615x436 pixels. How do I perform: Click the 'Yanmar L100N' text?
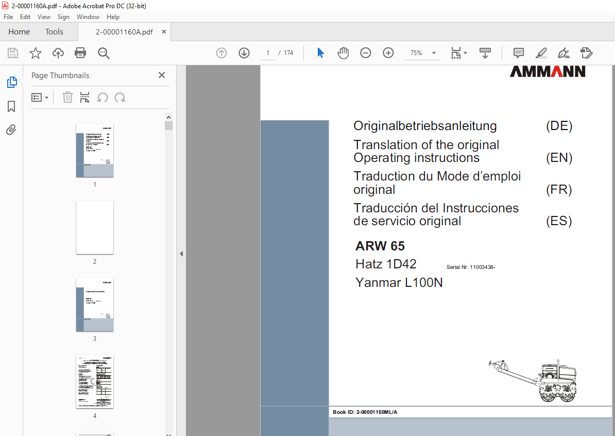point(399,283)
